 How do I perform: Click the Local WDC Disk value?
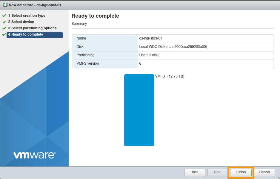172,47
